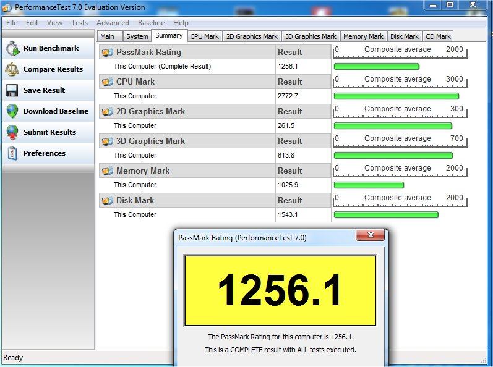Switch to the CPU Mark tab
The width and height of the screenshot is (493, 367).
[x=205, y=36]
